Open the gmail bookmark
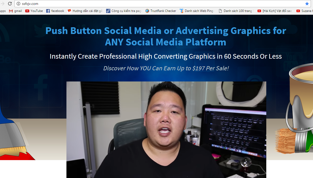Image resolution: width=313 pixels, height=178 pixels. (x=16, y=11)
